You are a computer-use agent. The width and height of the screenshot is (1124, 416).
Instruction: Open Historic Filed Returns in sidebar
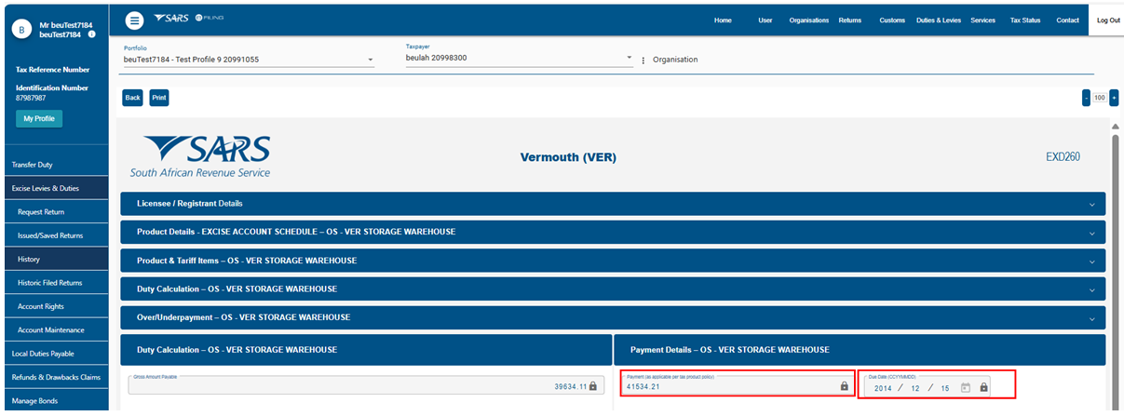pyautogui.click(x=54, y=283)
